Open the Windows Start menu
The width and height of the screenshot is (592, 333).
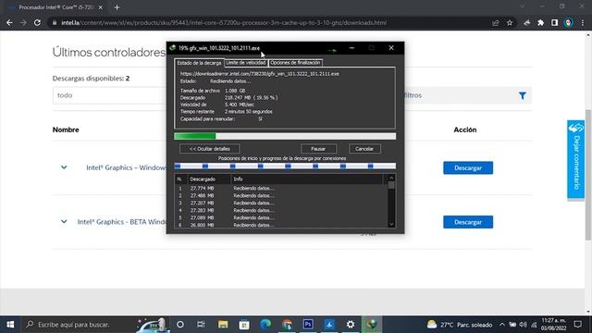click(x=10, y=325)
